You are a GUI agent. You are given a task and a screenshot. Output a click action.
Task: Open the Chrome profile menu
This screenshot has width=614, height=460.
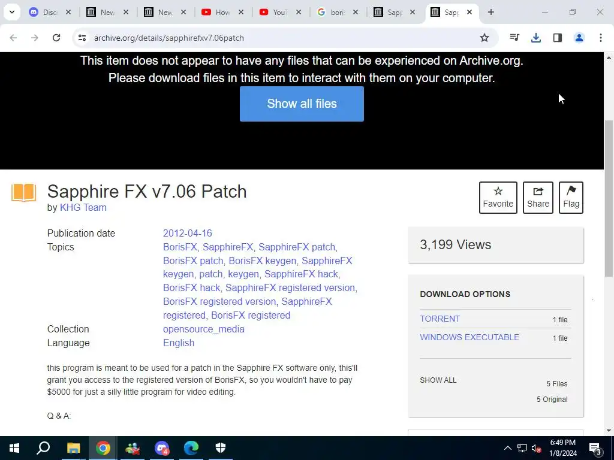tap(579, 38)
